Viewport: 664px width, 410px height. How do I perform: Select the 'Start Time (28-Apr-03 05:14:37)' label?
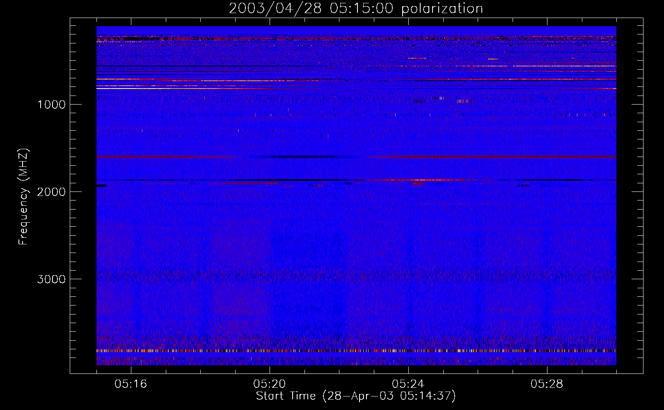pyautogui.click(x=356, y=396)
